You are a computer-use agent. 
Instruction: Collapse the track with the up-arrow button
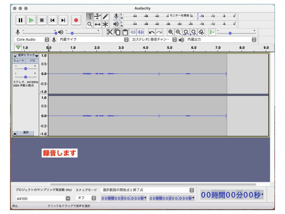[x=15, y=133]
